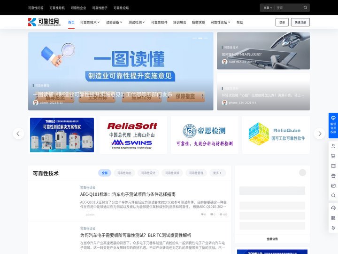Click the previous arrow of sponsor carousel
Viewport: 338px width, 254px height.
pos(18,134)
